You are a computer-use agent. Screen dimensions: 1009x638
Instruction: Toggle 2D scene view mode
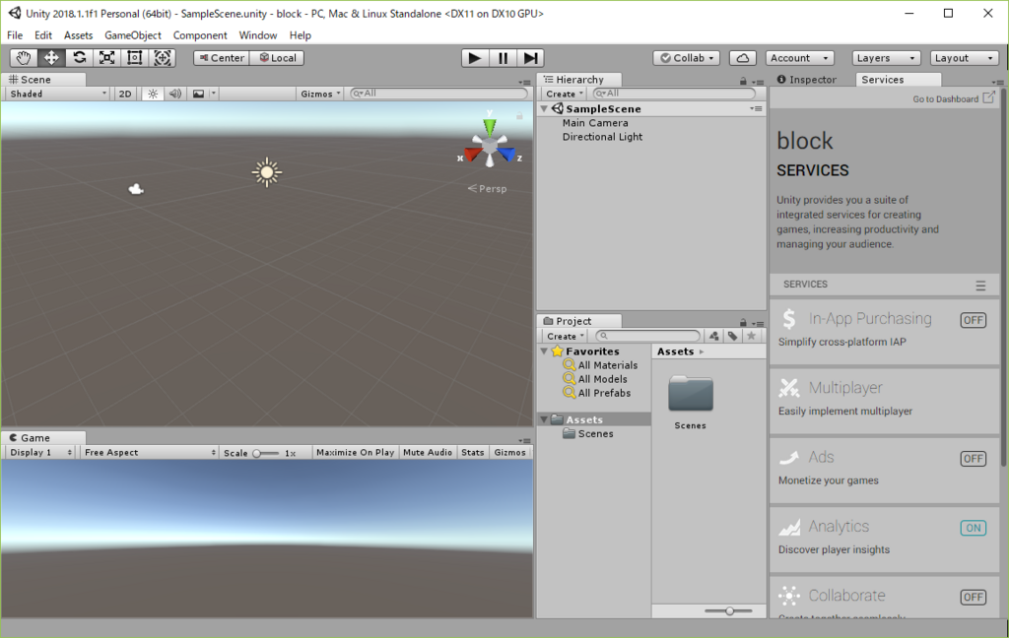(x=125, y=94)
